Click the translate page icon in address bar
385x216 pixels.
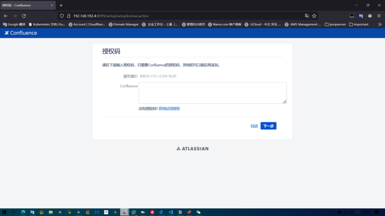point(307,16)
